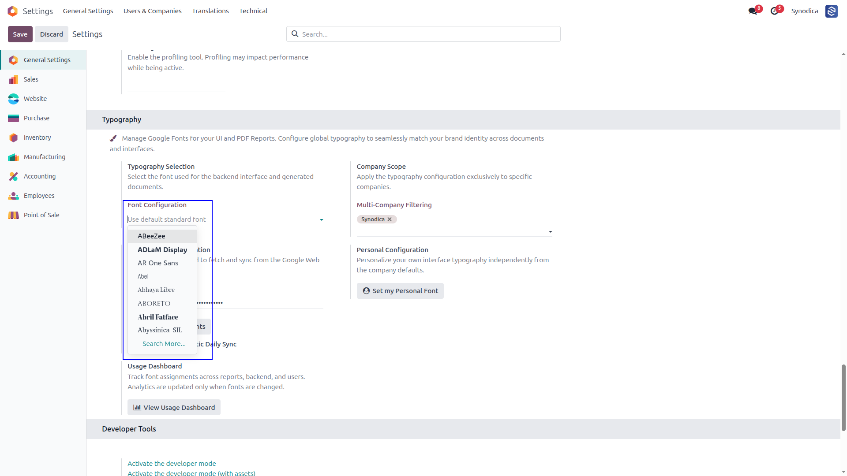The width and height of the screenshot is (847, 476).
Task: Expand the Font Configuration dropdown arrow
Action: click(x=322, y=219)
